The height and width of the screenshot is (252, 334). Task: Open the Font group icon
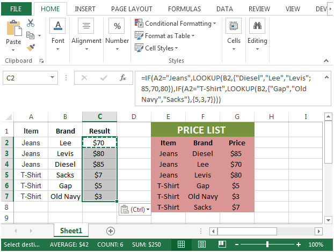58,26
